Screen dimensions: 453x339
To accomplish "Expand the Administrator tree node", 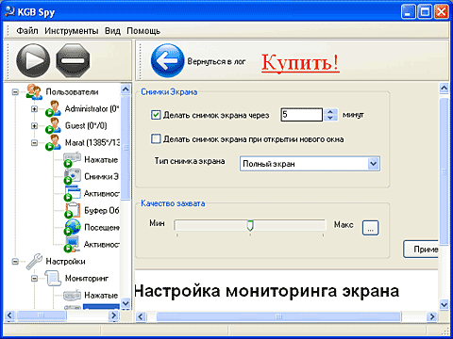I will [34, 109].
